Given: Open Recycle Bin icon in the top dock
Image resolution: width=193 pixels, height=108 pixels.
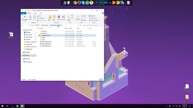Looking at the screenshot, I should [x=128, y=3].
